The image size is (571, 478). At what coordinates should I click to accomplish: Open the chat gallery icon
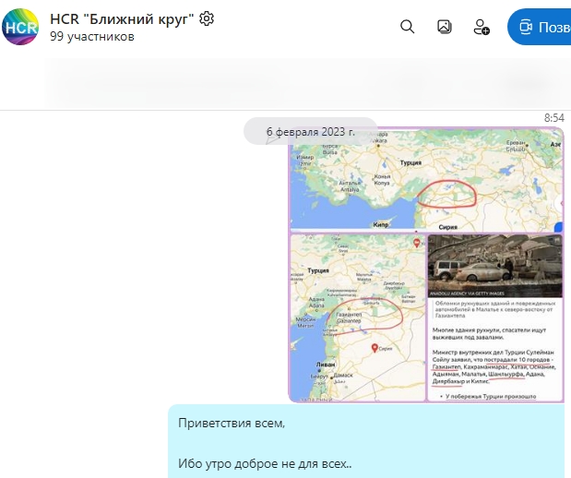click(x=444, y=27)
